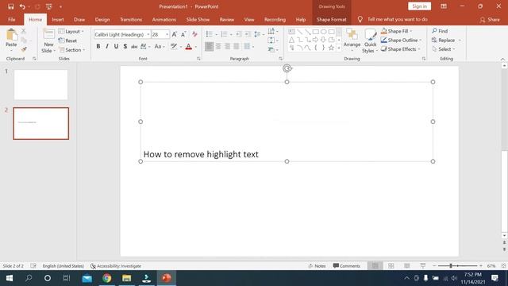508x286 pixels.
Task: Pick the right arrow shape from gallery
Action: [x=315, y=40]
